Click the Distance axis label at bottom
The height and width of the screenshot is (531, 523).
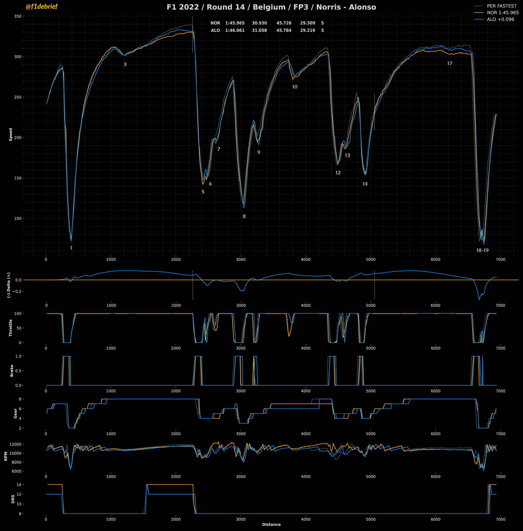click(x=271, y=524)
